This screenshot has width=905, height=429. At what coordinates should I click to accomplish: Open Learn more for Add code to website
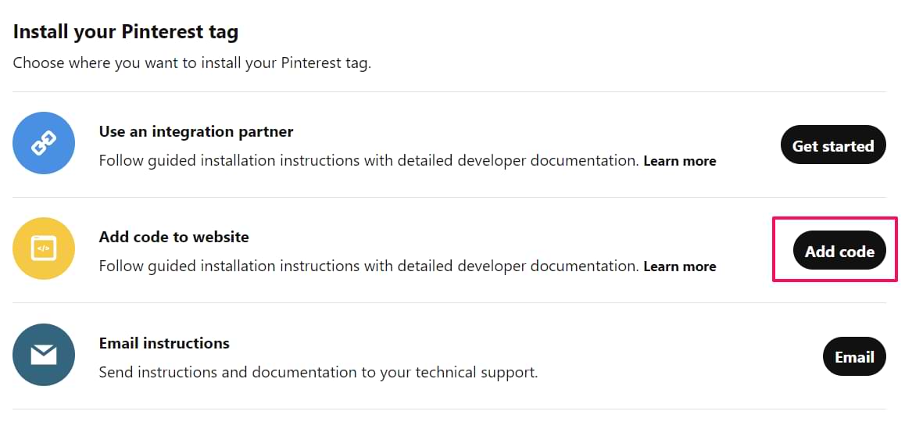tap(679, 266)
